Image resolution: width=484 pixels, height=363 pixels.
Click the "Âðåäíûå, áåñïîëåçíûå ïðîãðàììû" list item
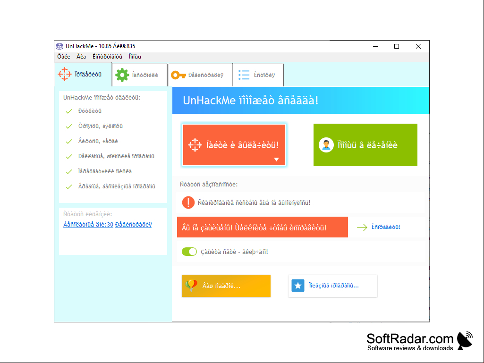pos(117,186)
